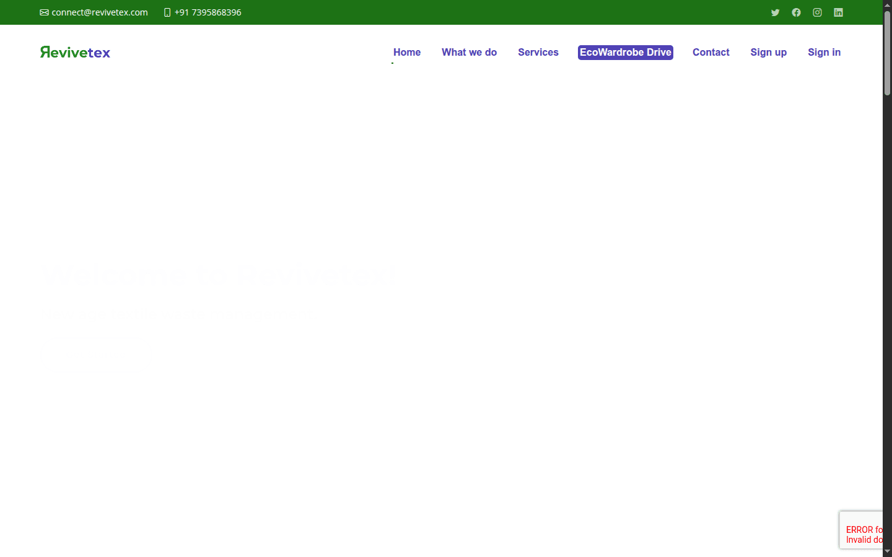Click the connect@revivetex.com email address
The width and height of the screenshot is (892, 557).
click(100, 12)
